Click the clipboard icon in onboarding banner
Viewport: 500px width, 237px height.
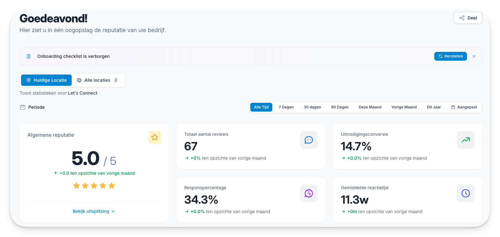click(x=29, y=56)
